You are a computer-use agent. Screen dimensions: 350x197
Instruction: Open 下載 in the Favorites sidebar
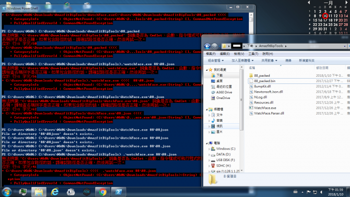pyautogui.click(x=219, y=75)
